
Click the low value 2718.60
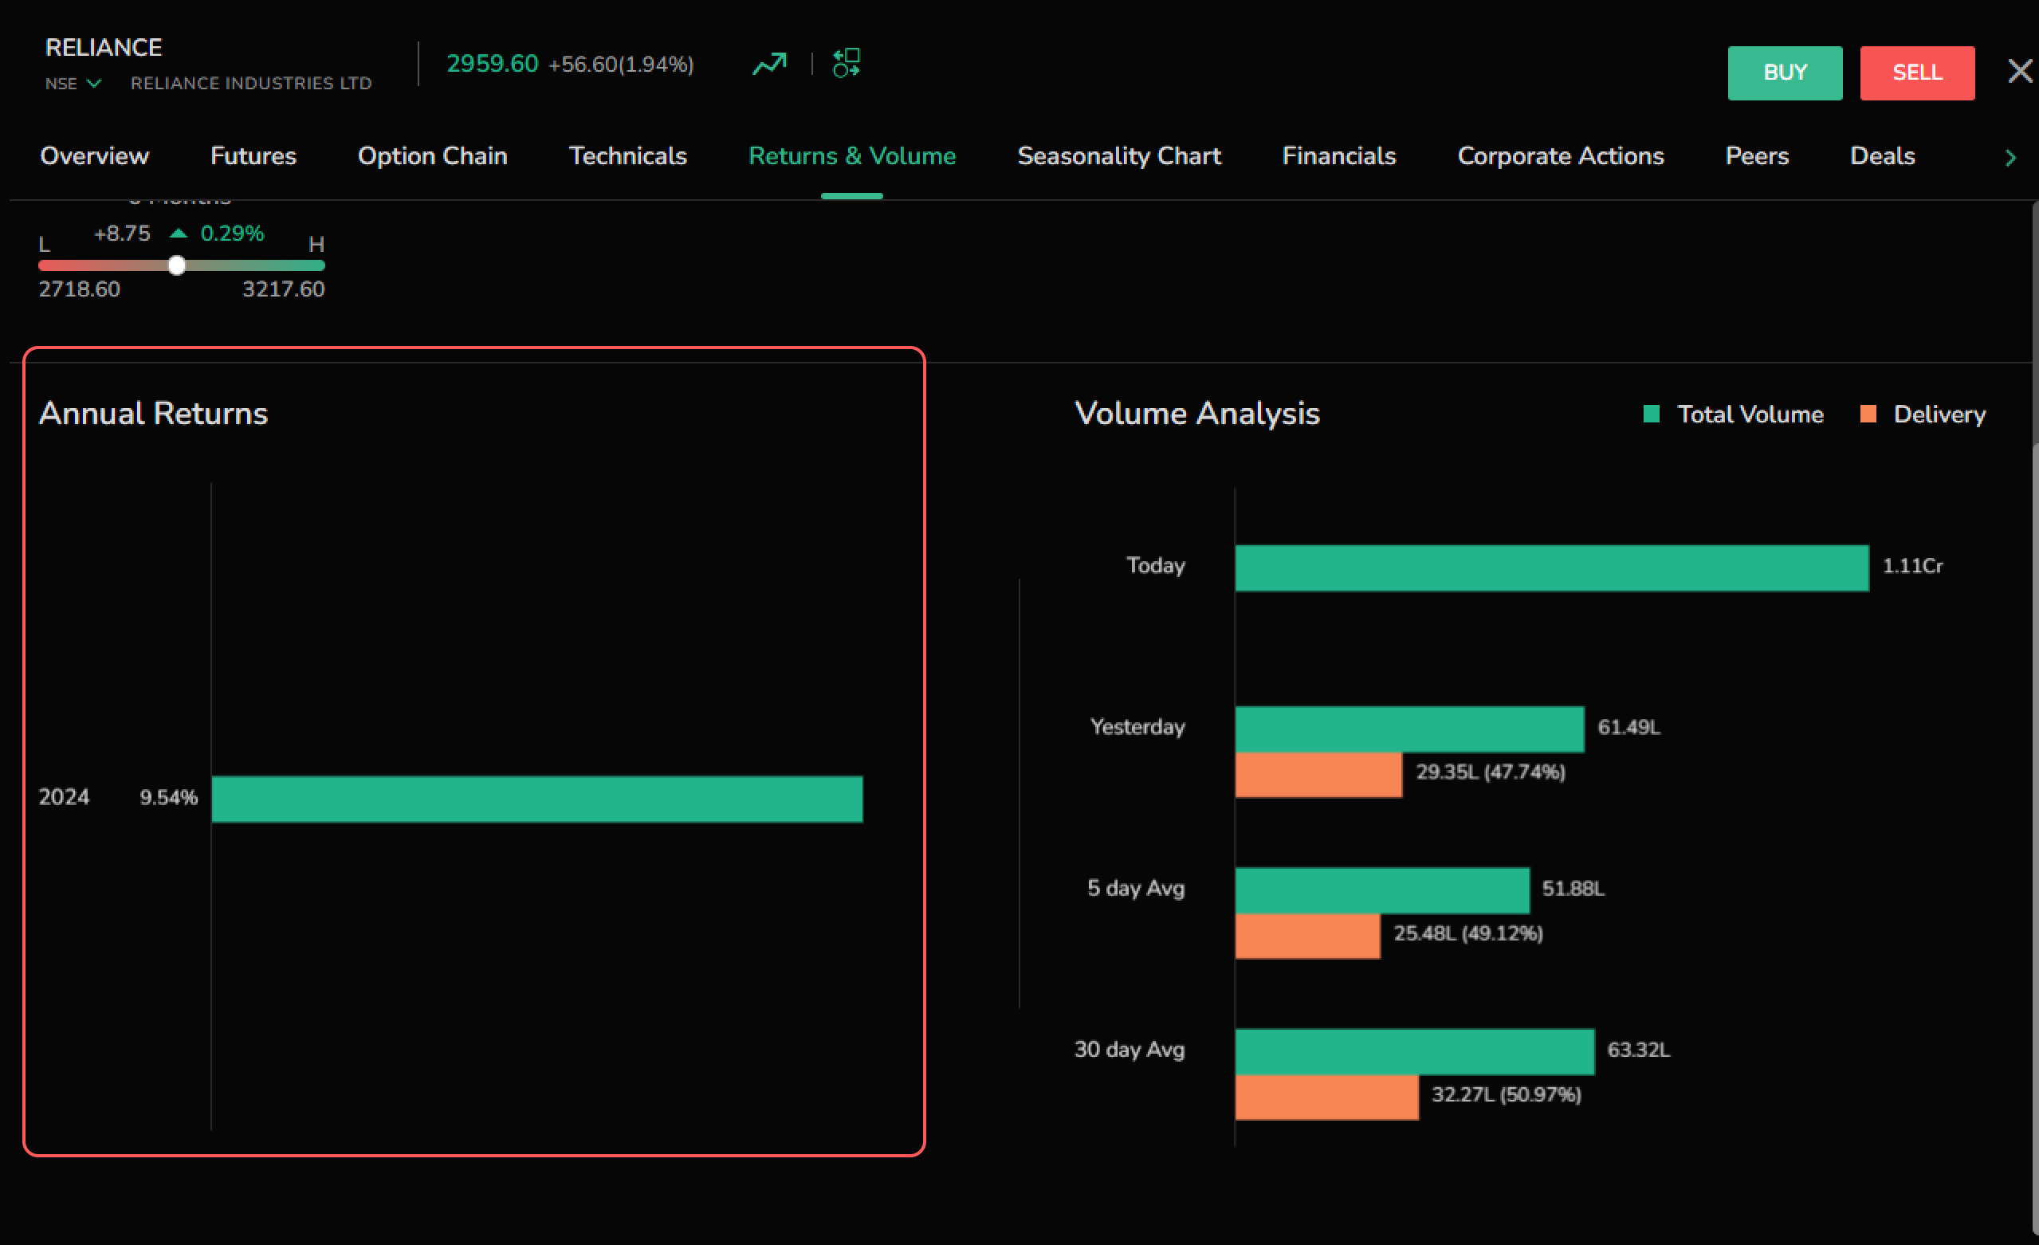tap(80, 289)
